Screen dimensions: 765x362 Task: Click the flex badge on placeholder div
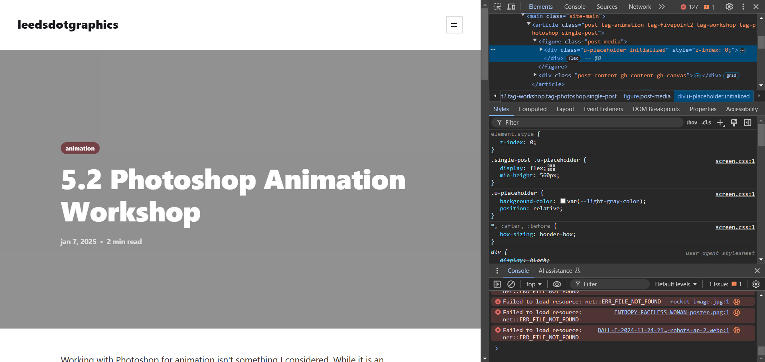coord(573,58)
